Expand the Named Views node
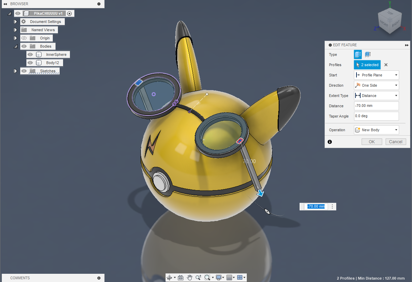Viewport: 412px width, 282px height. pyautogui.click(x=15, y=30)
